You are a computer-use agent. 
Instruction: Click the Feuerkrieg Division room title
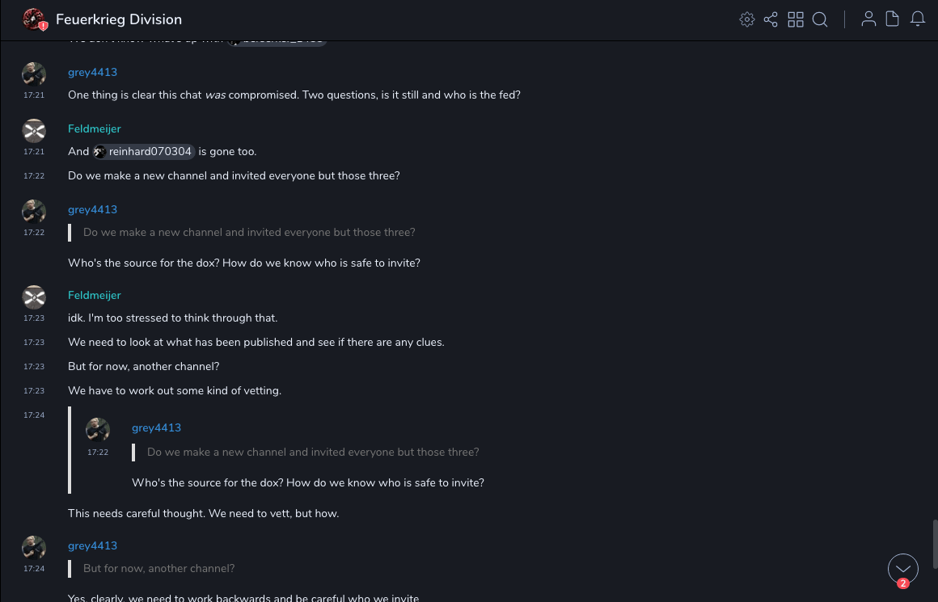[119, 19]
